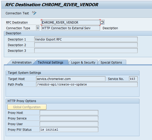Run the Connection Test
The width and height of the screenshot is (152, 140).
(x=17, y=13)
